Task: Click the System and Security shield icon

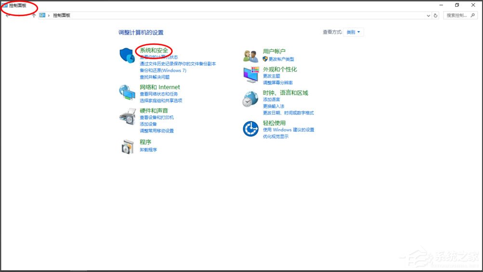Action: [x=127, y=55]
